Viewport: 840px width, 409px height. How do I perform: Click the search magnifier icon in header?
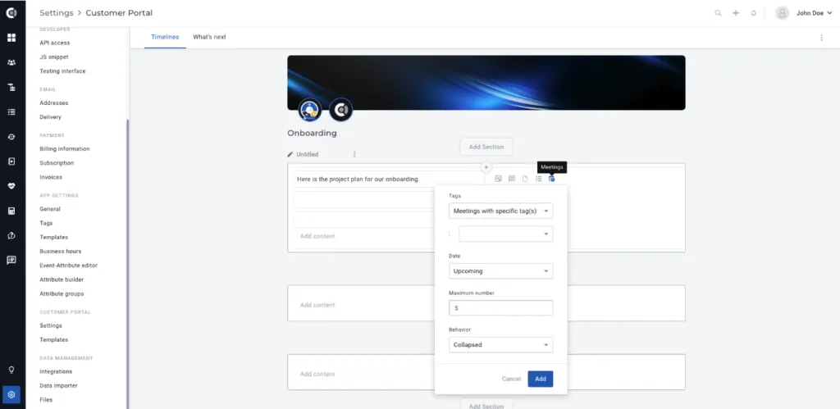[718, 13]
